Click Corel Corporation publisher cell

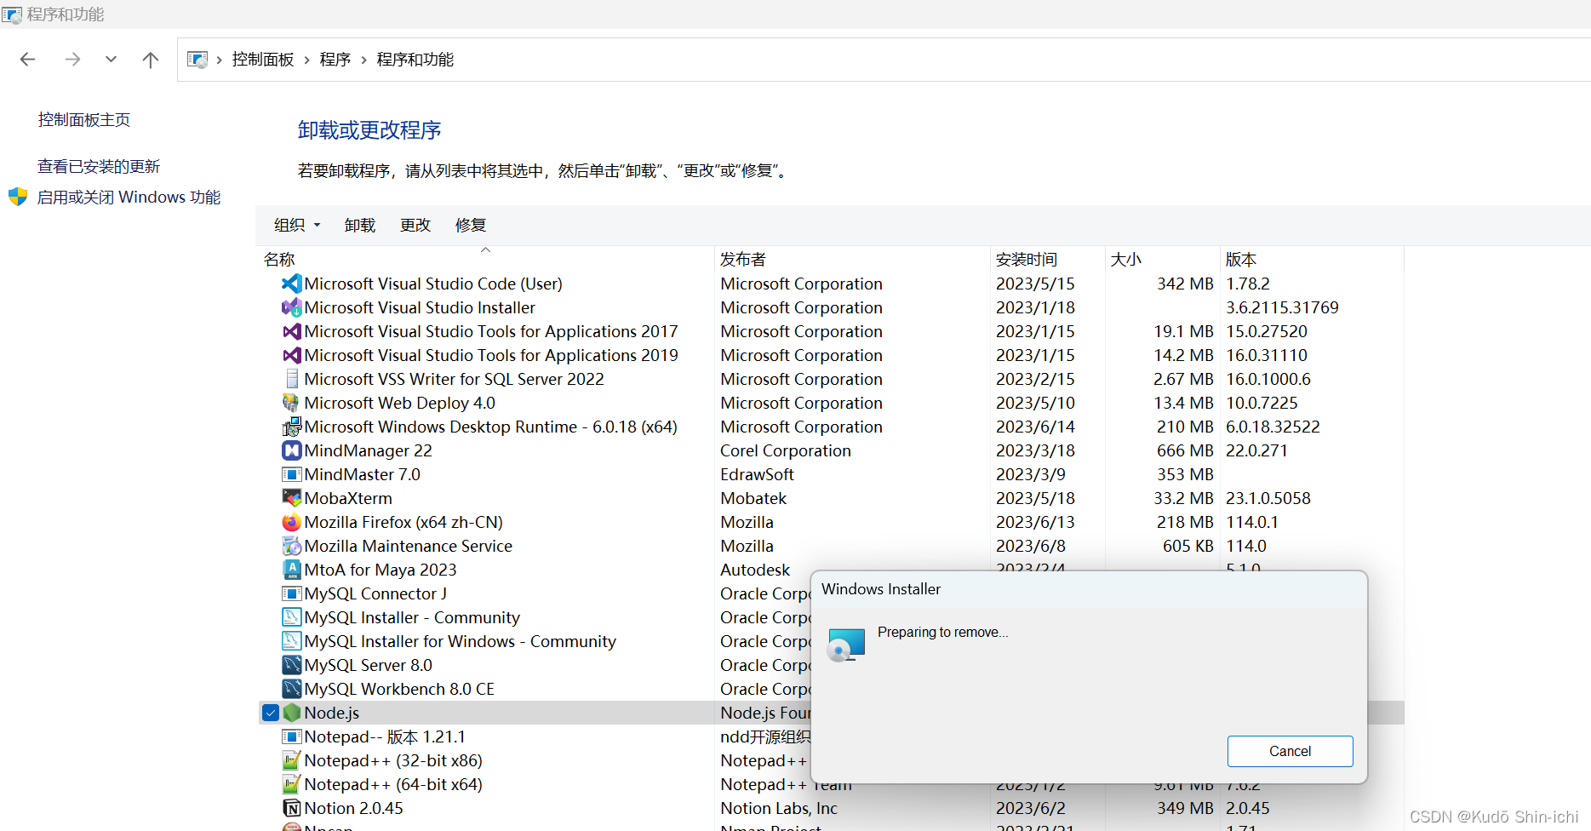[786, 450]
